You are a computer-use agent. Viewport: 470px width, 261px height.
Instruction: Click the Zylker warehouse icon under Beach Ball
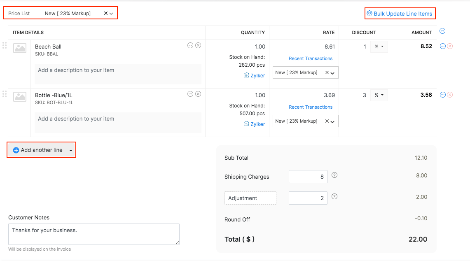[x=247, y=75]
